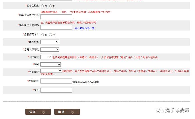The image size is (195, 119).
Task: Focus the 专业 text field
Action: (56, 90)
